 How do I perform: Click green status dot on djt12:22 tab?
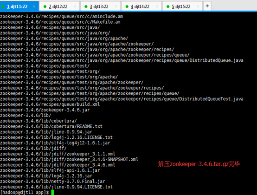(45, 6)
